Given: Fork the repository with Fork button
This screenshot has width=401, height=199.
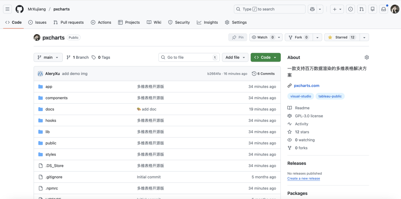Looking at the screenshot, I should point(299,37).
